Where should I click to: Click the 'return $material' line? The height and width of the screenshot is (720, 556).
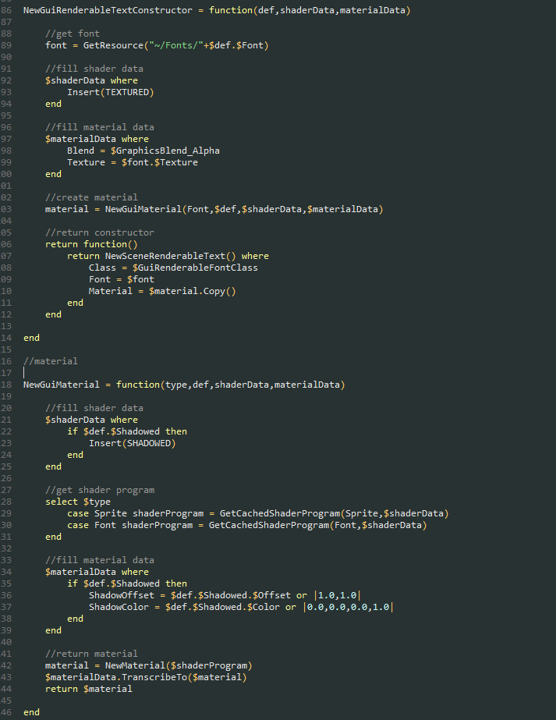point(89,690)
